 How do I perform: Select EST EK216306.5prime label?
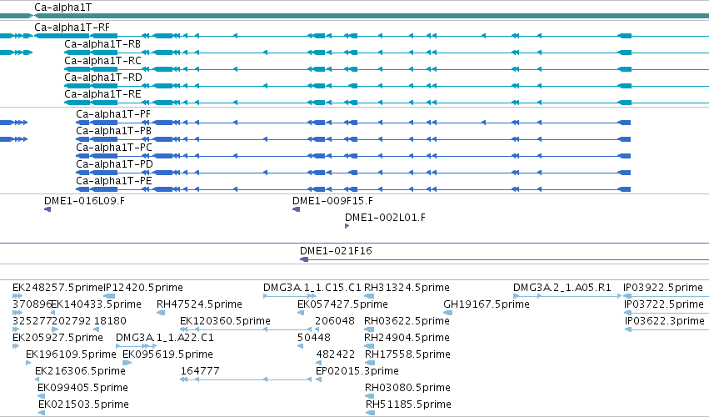(x=80, y=371)
